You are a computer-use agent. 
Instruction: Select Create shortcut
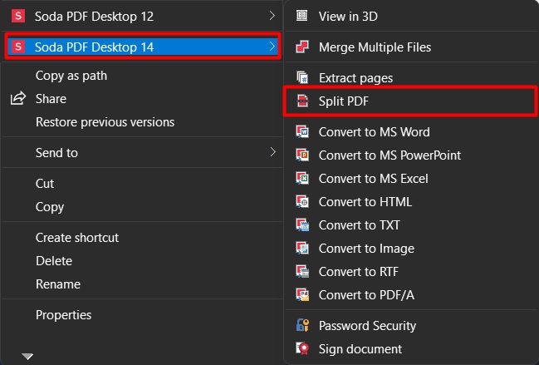click(77, 237)
